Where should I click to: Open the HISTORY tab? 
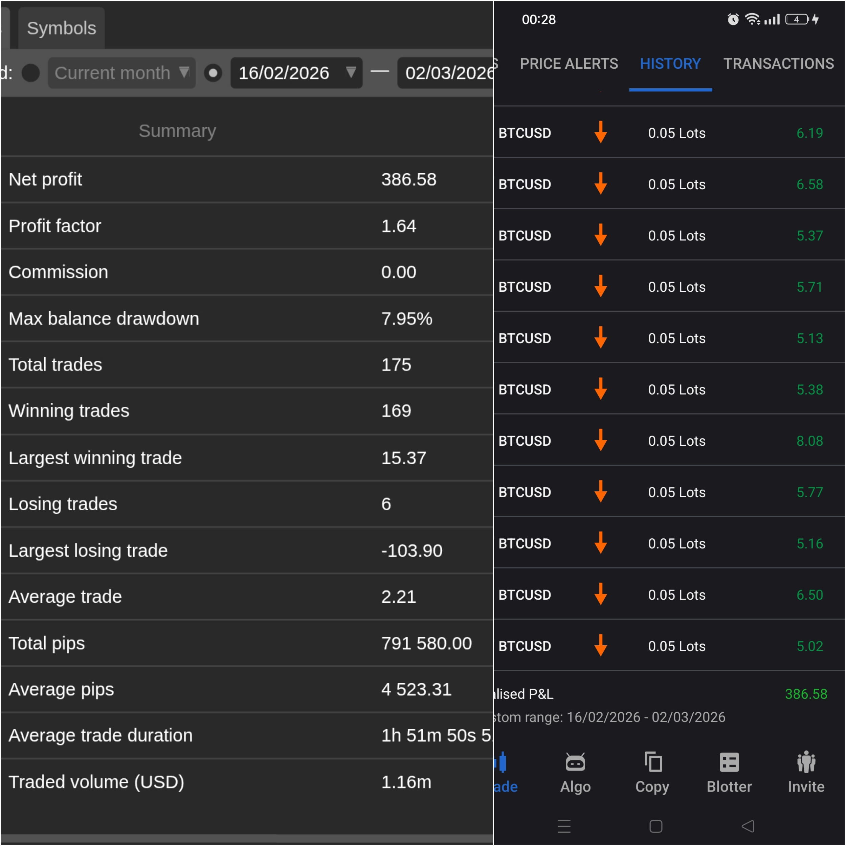click(670, 64)
